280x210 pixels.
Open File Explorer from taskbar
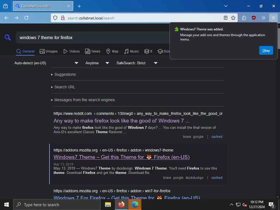pos(108,205)
